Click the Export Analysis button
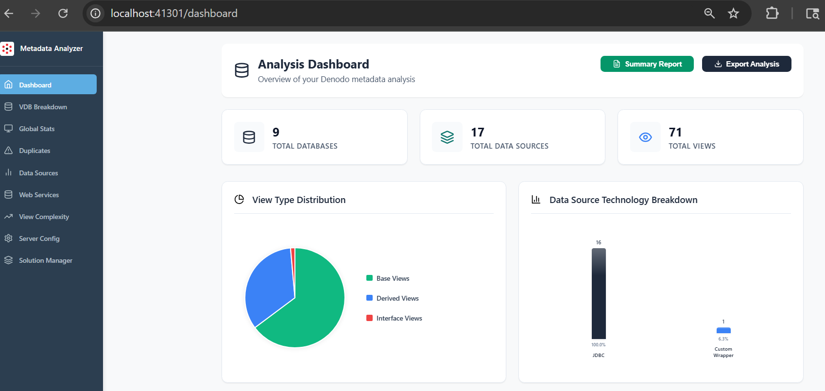This screenshot has width=825, height=391. click(746, 64)
